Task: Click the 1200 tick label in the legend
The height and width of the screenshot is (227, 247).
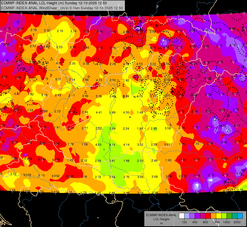Action: tap(216, 222)
